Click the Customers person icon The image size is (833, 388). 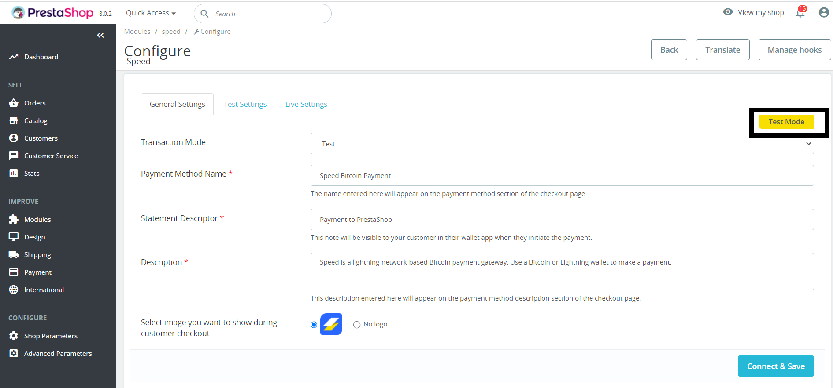14,138
